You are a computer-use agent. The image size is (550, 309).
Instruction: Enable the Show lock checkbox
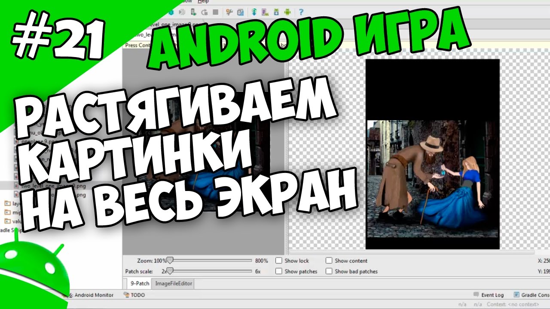coord(279,261)
